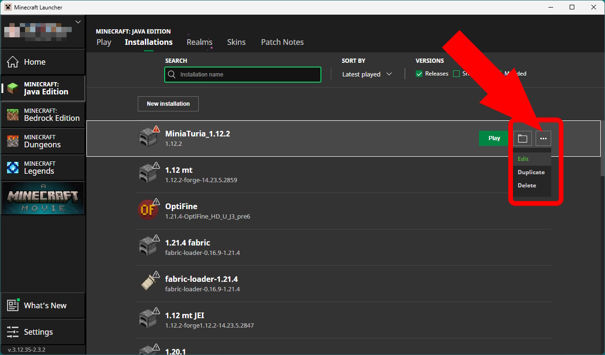Open the A Minecraft Movie banner
The width and height of the screenshot is (605, 355).
pyautogui.click(x=43, y=198)
